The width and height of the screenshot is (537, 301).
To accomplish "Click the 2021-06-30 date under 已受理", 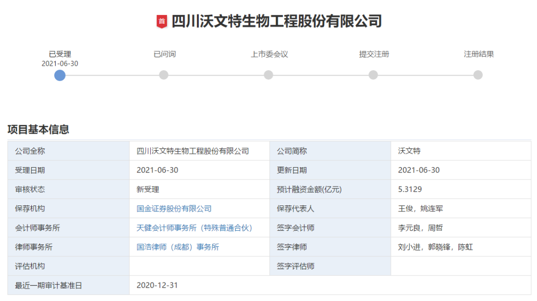I will (60, 64).
